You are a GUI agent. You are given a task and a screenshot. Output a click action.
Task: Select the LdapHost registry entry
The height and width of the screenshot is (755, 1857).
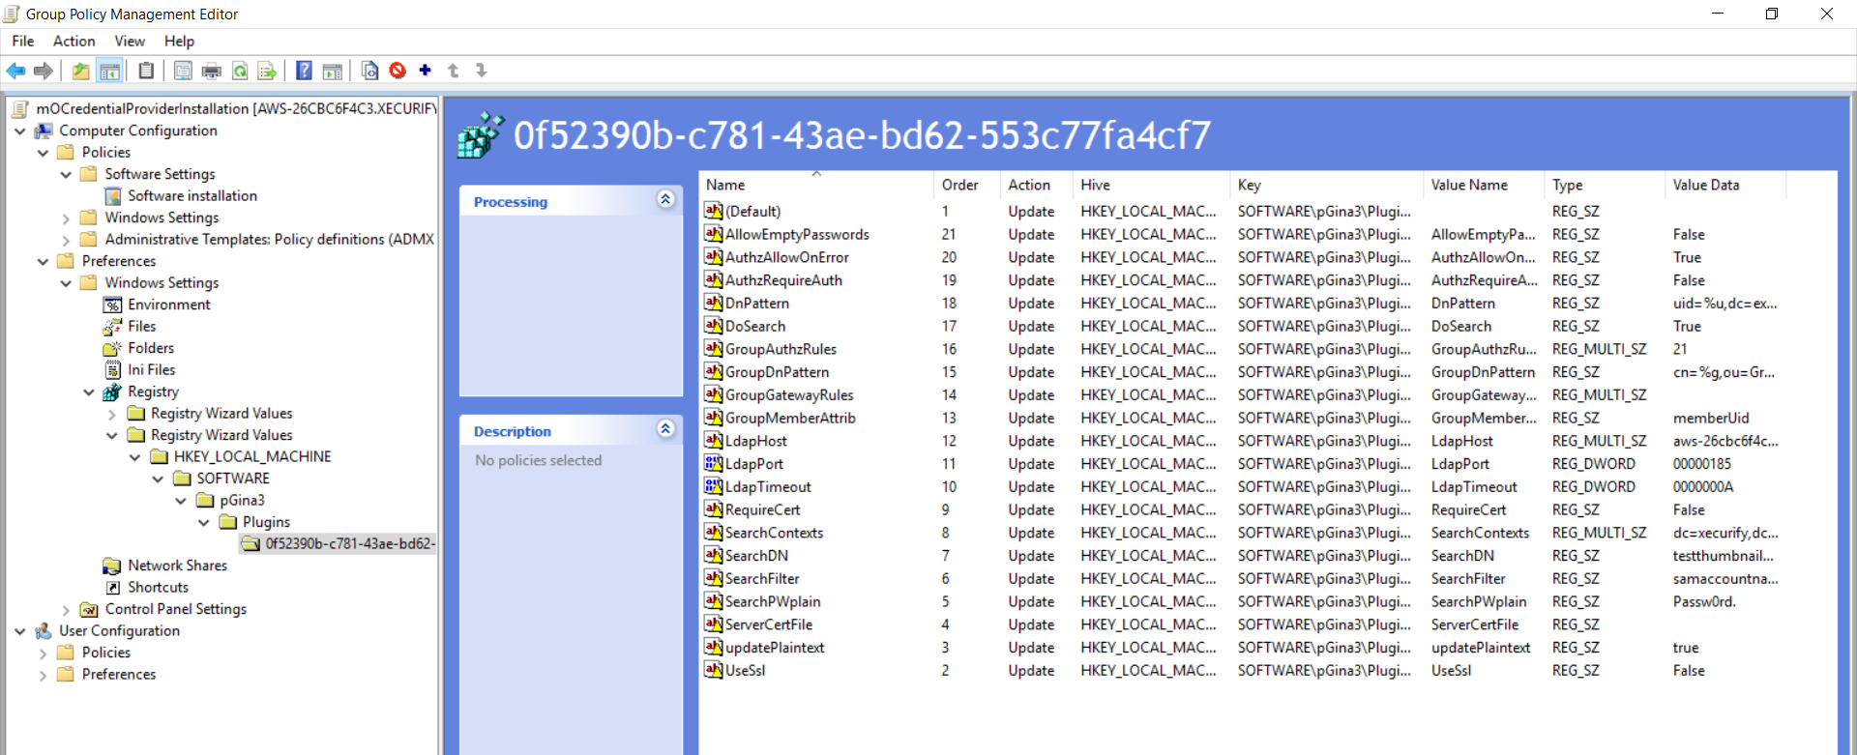(756, 441)
